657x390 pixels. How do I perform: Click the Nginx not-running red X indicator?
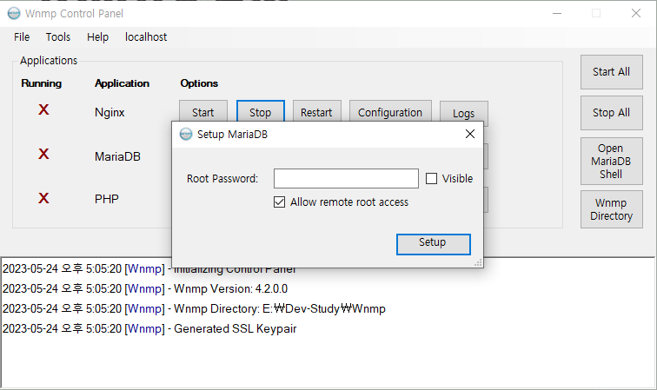pyautogui.click(x=43, y=109)
